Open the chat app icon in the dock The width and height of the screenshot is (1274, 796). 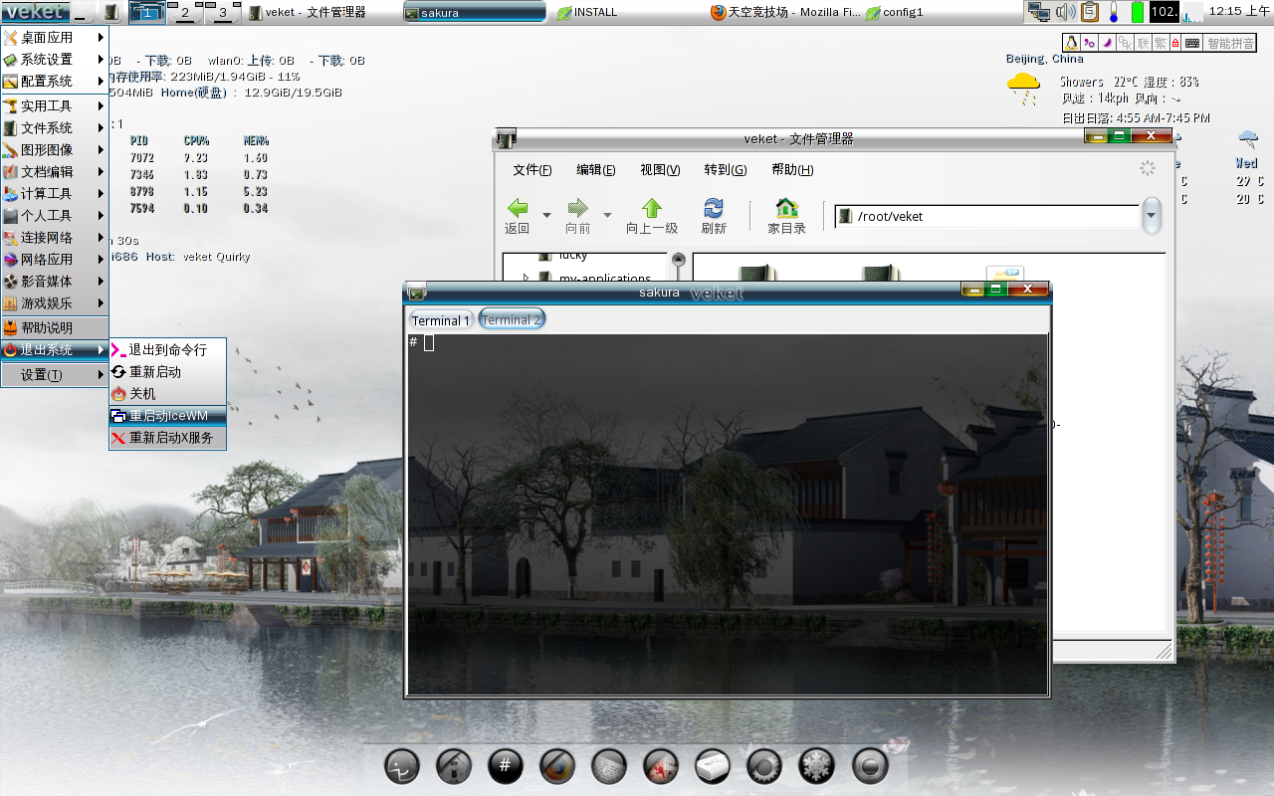tap(401, 766)
